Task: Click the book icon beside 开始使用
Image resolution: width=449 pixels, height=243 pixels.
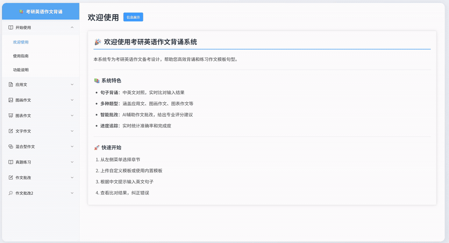Action: point(11,28)
